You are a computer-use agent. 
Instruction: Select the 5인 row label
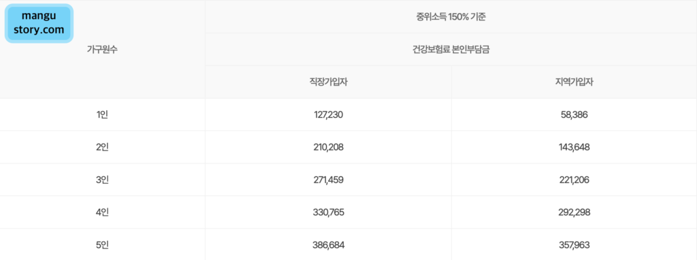pos(102,245)
